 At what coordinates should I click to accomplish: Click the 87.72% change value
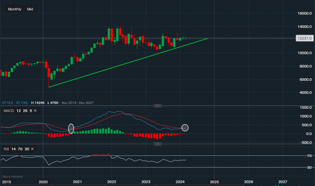tap(22, 103)
